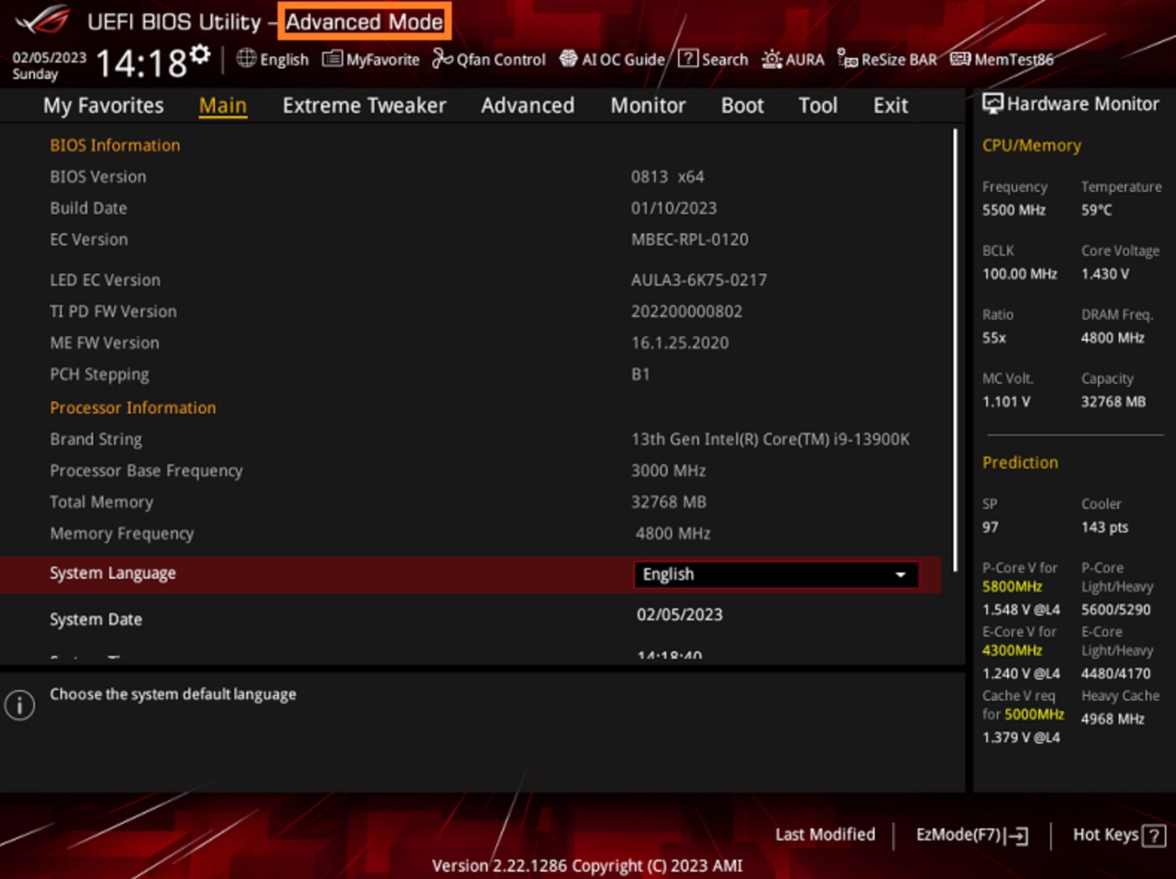Click the MyFavorite list icon
The height and width of the screenshot is (879, 1176).
point(332,59)
